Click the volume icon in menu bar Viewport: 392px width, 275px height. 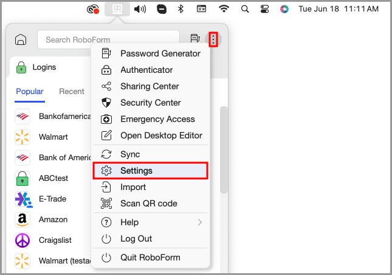[140, 9]
